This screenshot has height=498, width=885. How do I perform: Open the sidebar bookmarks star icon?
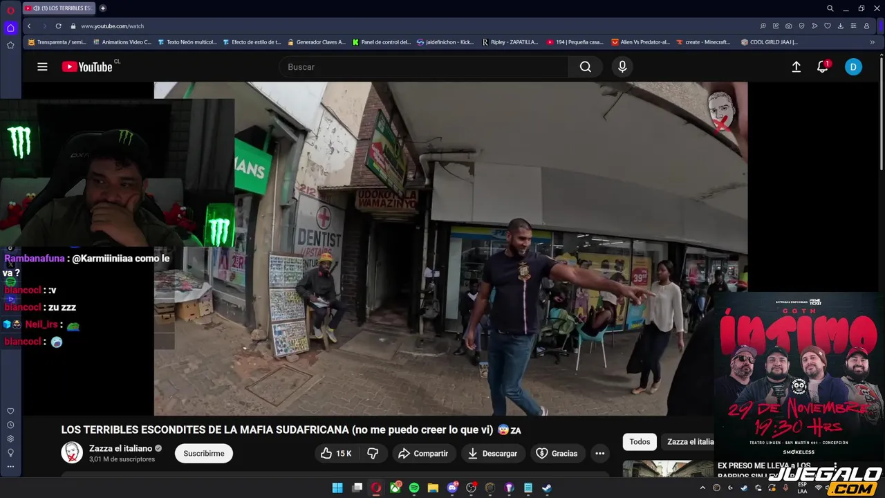point(10,45)
